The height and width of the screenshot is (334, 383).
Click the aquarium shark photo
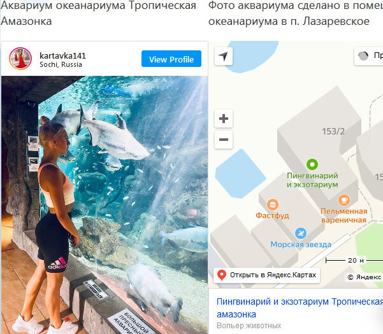(x=105, y=205)
